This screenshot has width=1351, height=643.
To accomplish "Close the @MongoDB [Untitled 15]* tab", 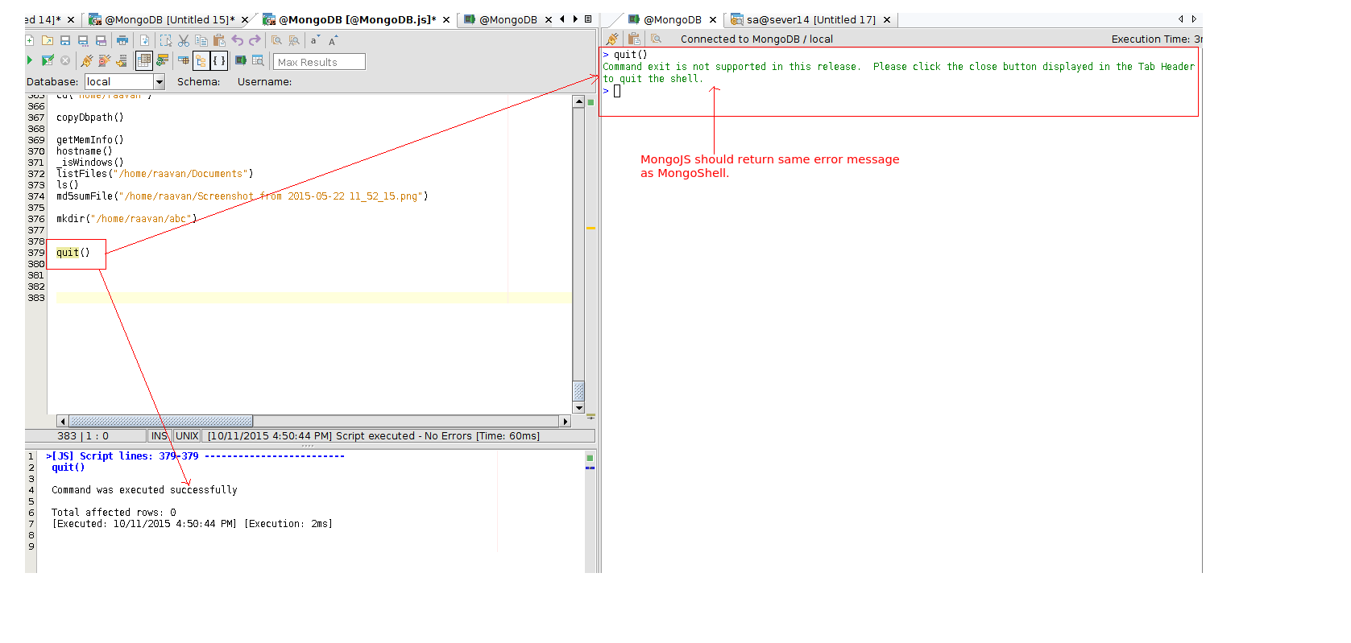I will click(245, 20).
